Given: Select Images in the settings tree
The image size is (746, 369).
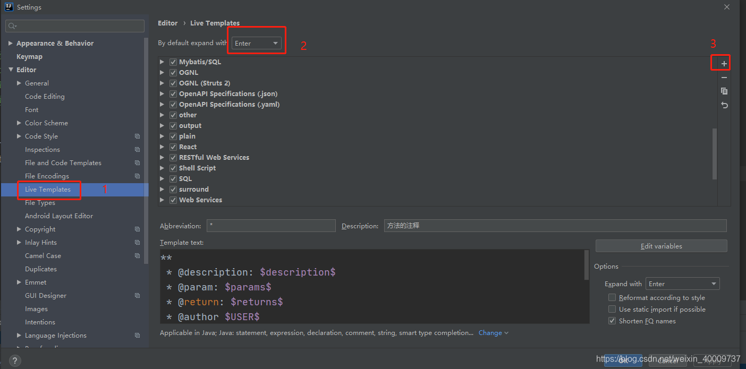Looking at the screenshot, I should tap(36, 309).
